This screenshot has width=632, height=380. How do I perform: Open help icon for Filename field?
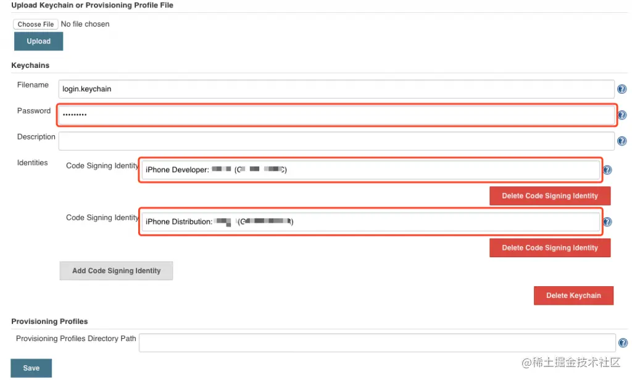click(x=622, y=89)
